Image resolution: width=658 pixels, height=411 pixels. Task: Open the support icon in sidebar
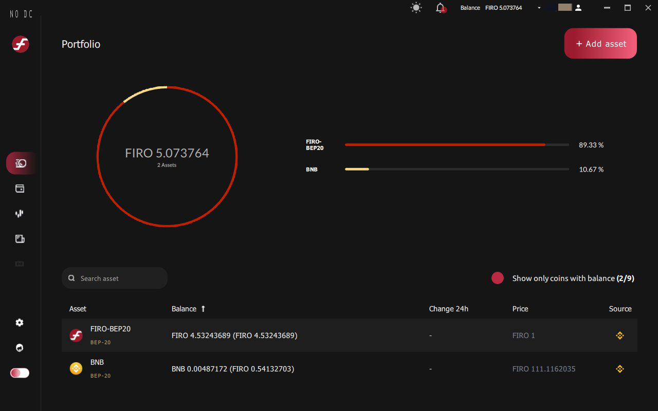[x=20, y=348]
